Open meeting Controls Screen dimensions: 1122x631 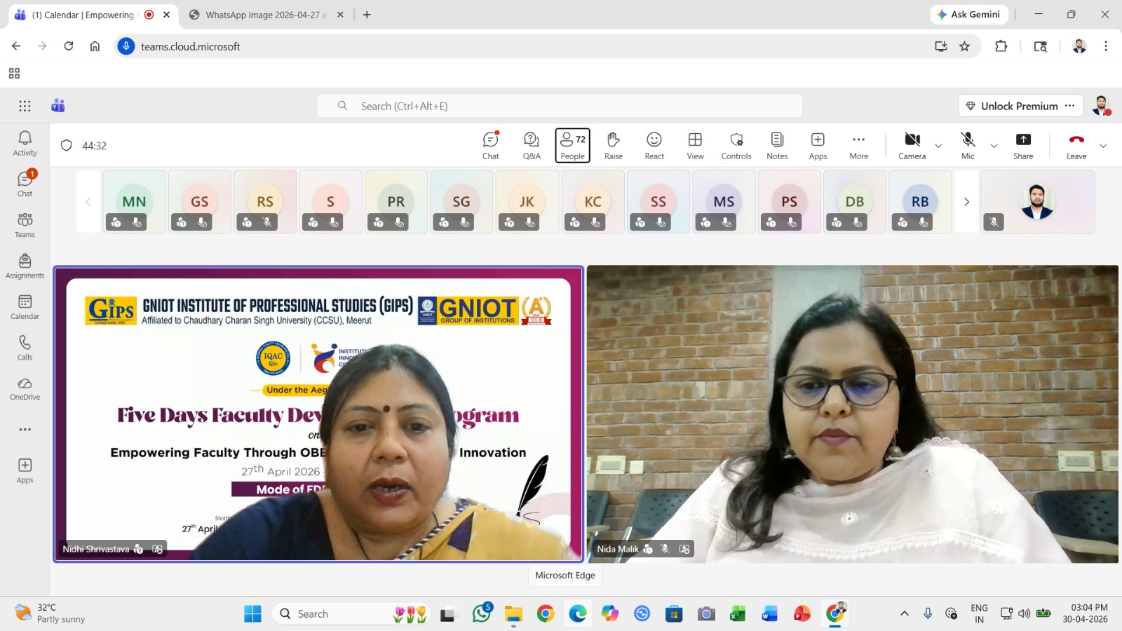click(x=736, y=146)
